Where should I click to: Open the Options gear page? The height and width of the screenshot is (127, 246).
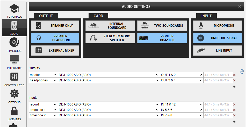tap(14, 96)
